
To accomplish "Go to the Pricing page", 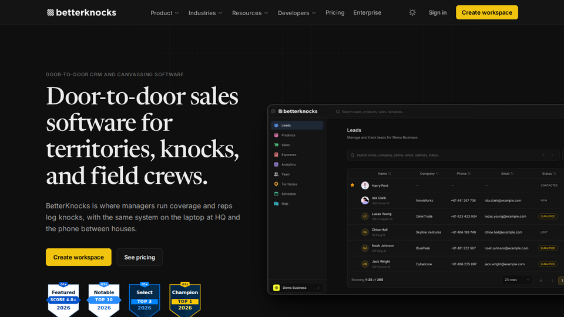I will [x=335, y=12].
